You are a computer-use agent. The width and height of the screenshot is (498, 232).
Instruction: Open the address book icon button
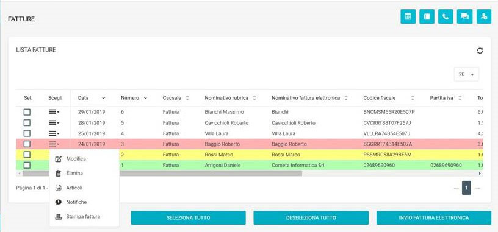point(427,16)
